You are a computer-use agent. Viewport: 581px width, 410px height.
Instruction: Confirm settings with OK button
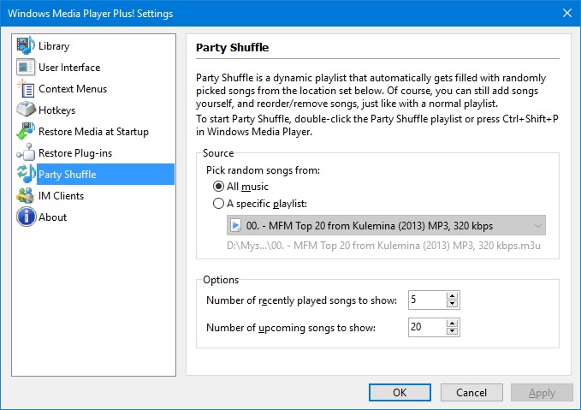point(400,393)
